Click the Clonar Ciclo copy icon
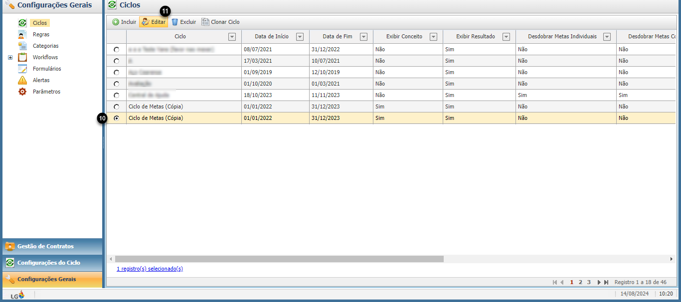681x302 pixels. (205, 22)
